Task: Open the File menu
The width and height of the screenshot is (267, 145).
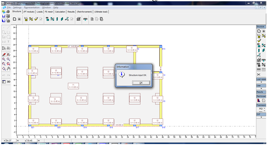Action: [x=9, y=7]
